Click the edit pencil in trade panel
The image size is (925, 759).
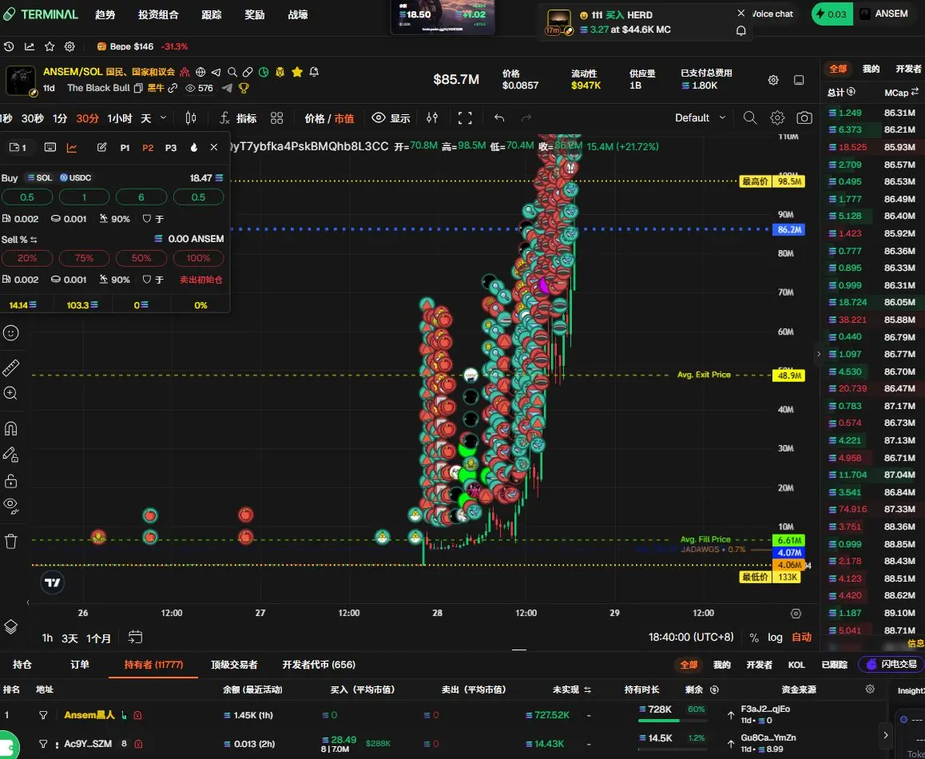point(101,148)
